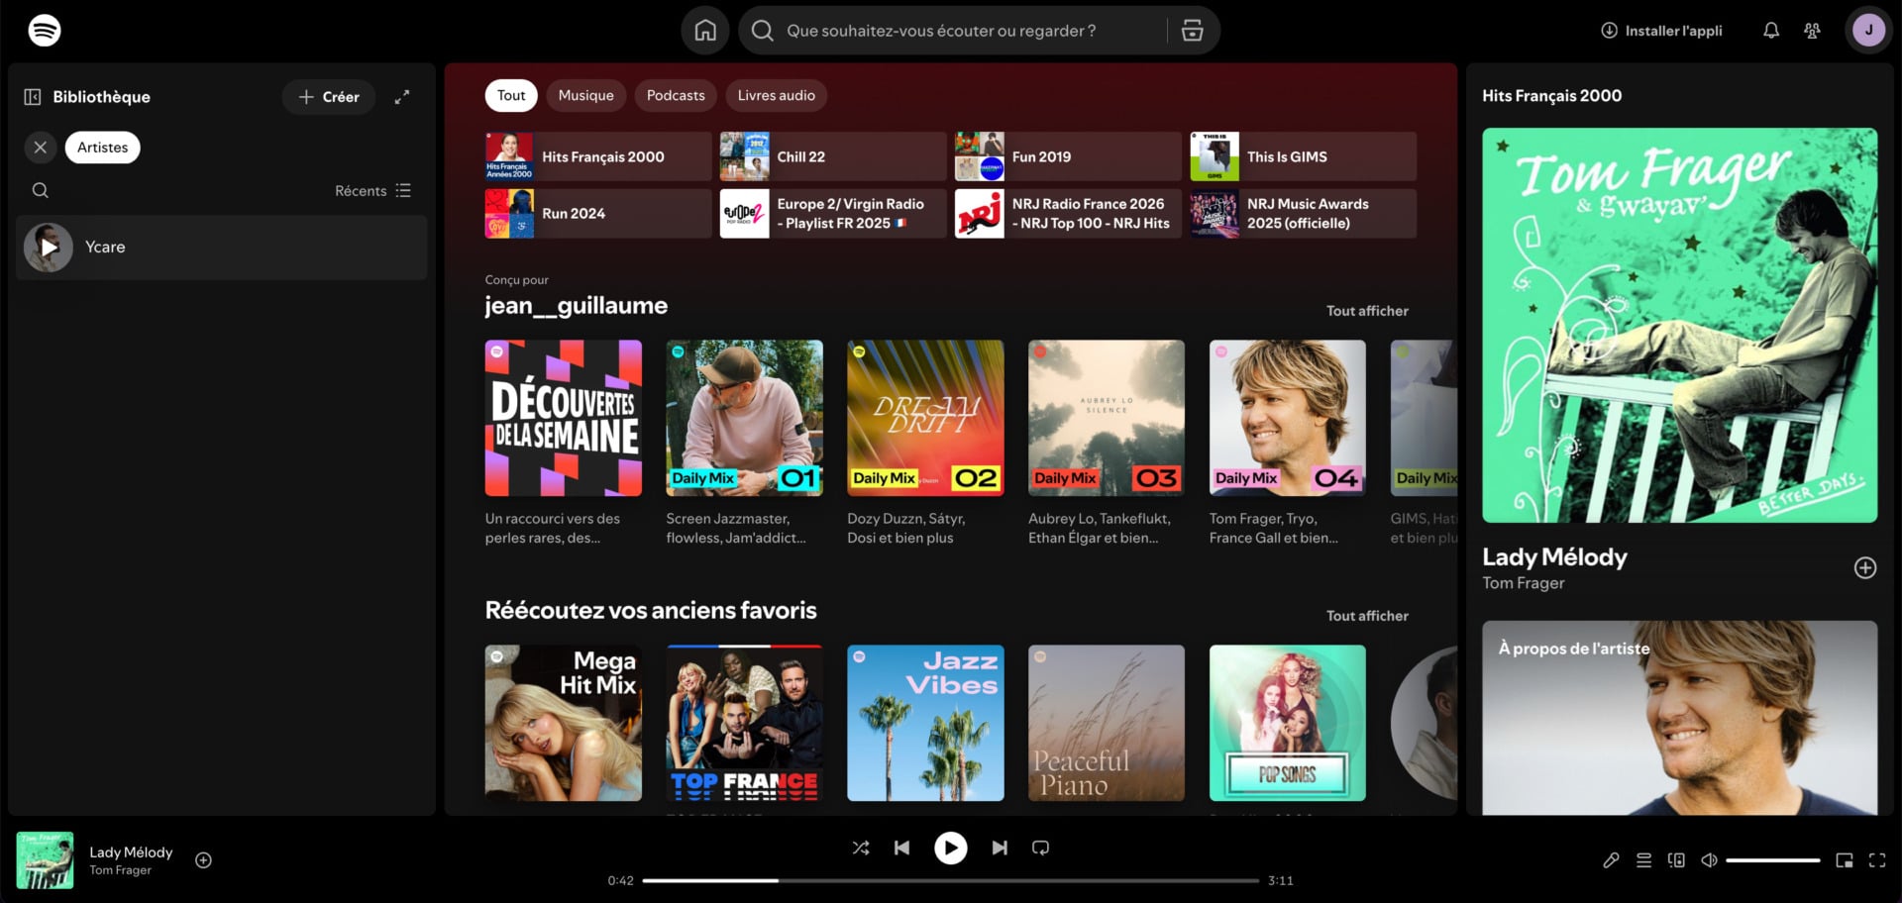The height and width of the screenshot is (903, 1902).
Task: Open Europe 2/ Virgin Radio playlist tile
Action: (833, 214)
